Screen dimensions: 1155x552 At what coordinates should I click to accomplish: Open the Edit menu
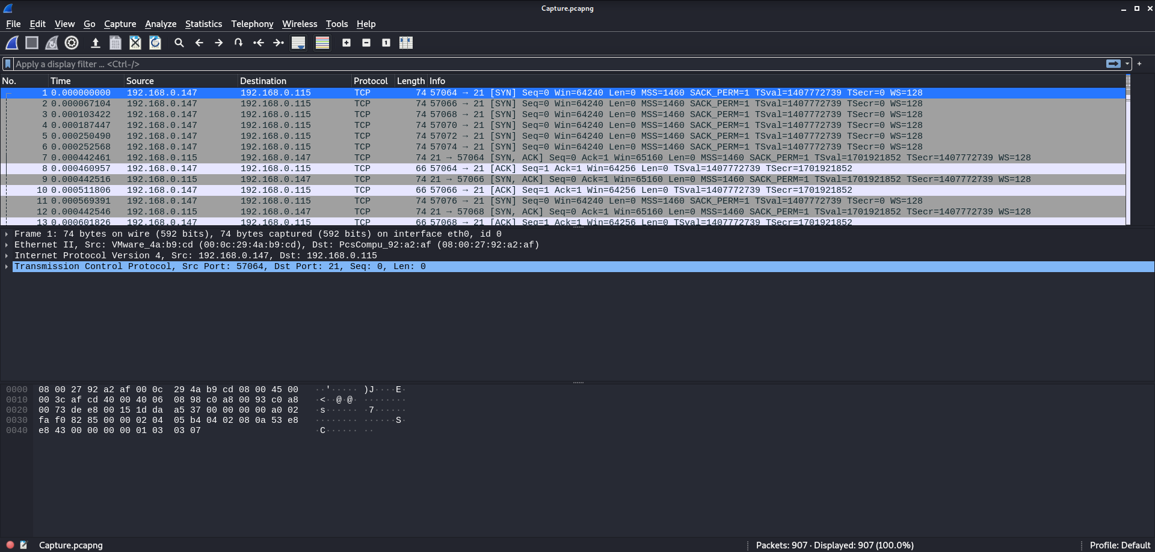38,24
